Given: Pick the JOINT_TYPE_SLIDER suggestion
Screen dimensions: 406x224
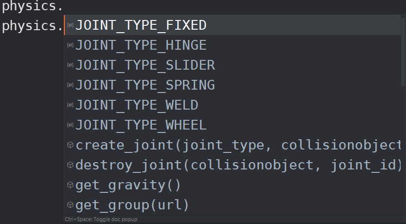Looking at the screenshot, I should 232,65.
